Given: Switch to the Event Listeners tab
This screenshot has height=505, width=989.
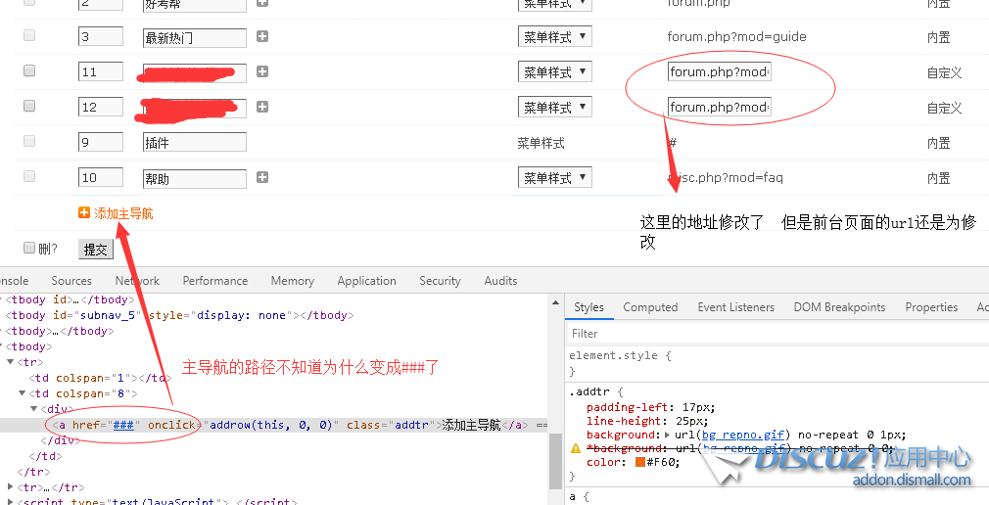Looking at the screenshot, I should tap(735, 307).
